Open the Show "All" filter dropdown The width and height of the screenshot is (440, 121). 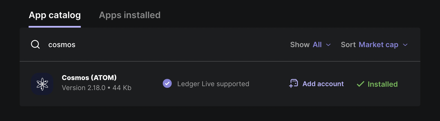(317, 45)
